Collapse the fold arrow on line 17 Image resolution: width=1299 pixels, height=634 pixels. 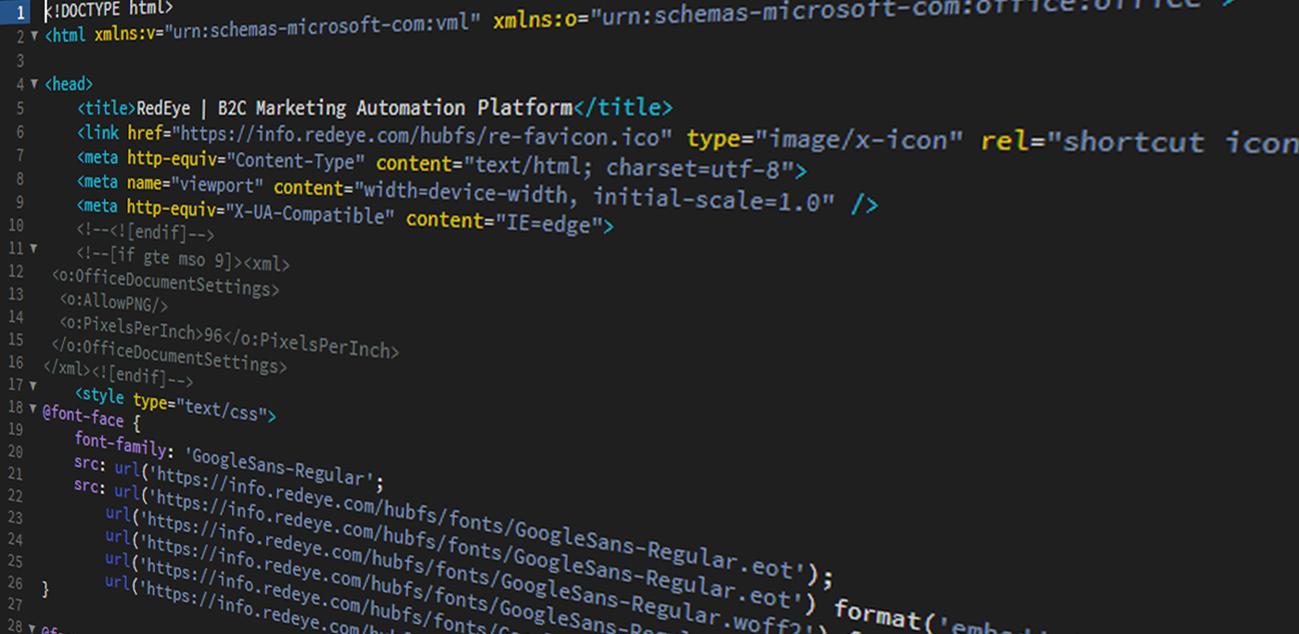[x=32, y=380]
